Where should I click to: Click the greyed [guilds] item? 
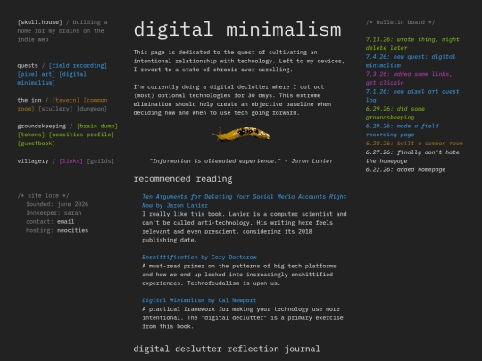(101, 160)
